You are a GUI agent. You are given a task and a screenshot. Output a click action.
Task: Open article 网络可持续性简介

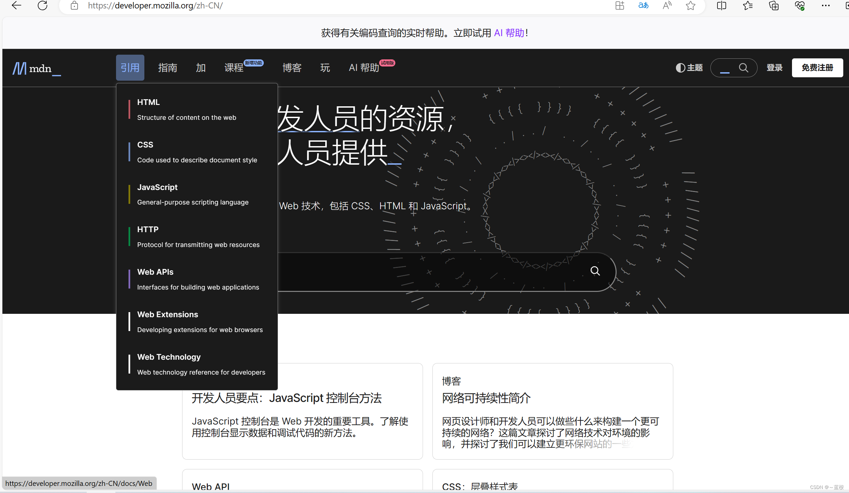click(486, 398)
